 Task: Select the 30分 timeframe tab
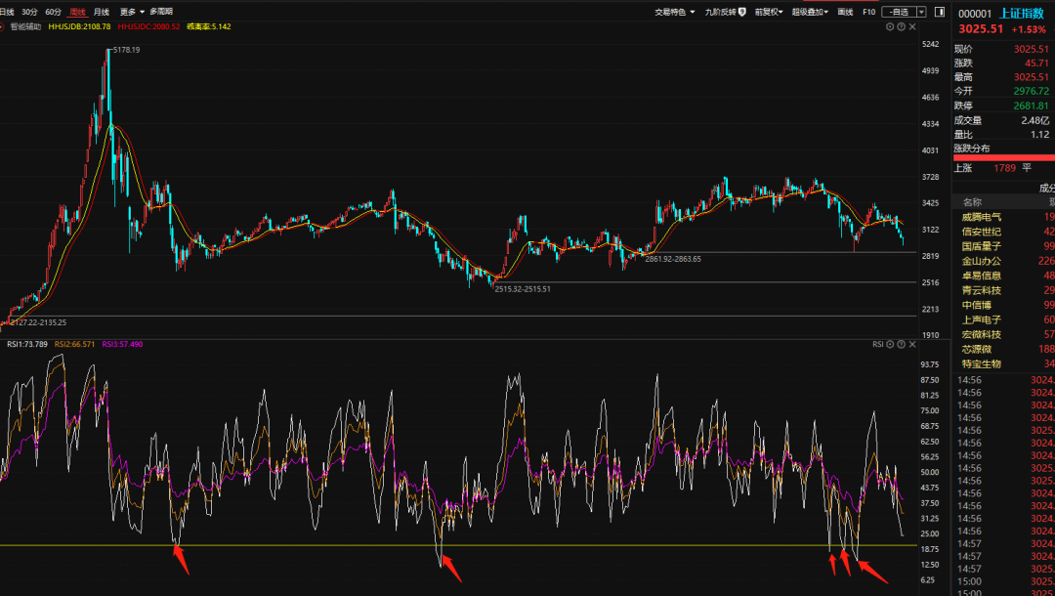pyautogui.click(x=29, y=12)
